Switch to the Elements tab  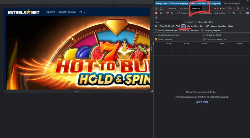click(172, 8)
